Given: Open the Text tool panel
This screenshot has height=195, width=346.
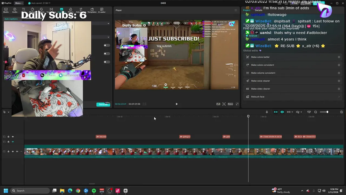Looking at the screenshot, I should pos(24,10).
